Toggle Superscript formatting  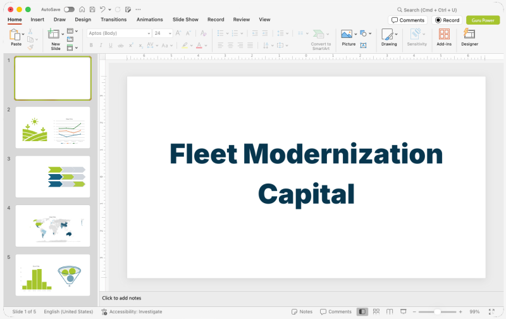131,46
